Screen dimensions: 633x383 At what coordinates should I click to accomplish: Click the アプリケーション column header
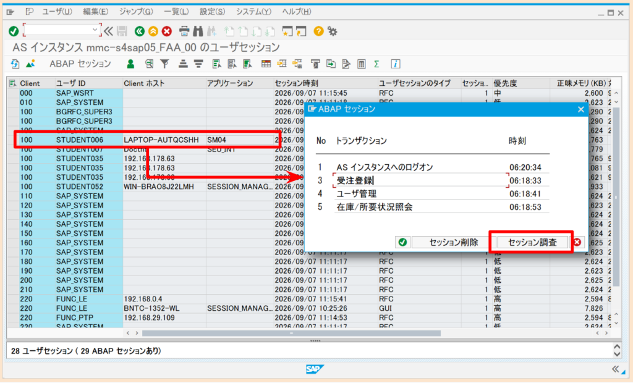pos(240,83)
